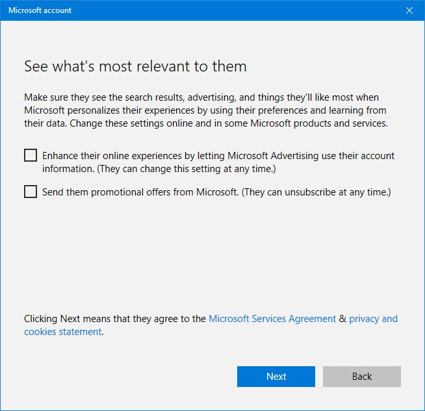Go to previous page with Back button
The height and width of the screenshot is (411, 425).
[361, 377]
